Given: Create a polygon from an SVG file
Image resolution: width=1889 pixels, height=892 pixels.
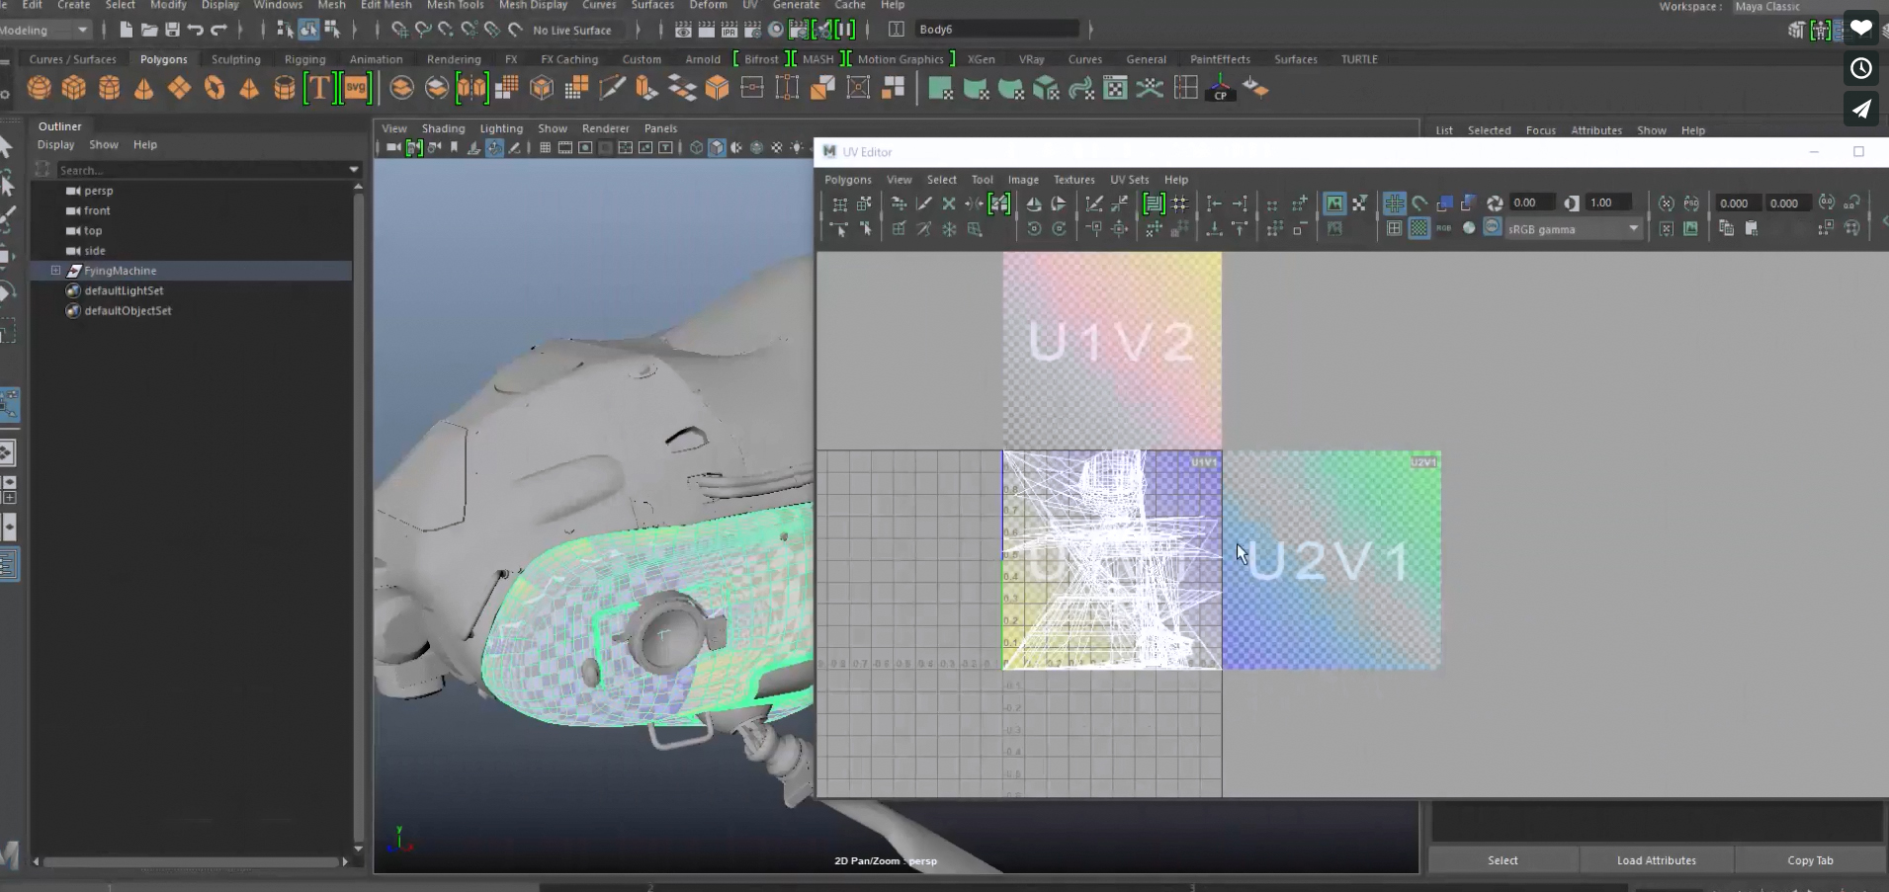Looking at the screenshot, I should [358, 88].
